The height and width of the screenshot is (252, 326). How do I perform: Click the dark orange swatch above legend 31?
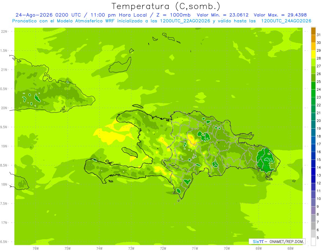[313, 31]
